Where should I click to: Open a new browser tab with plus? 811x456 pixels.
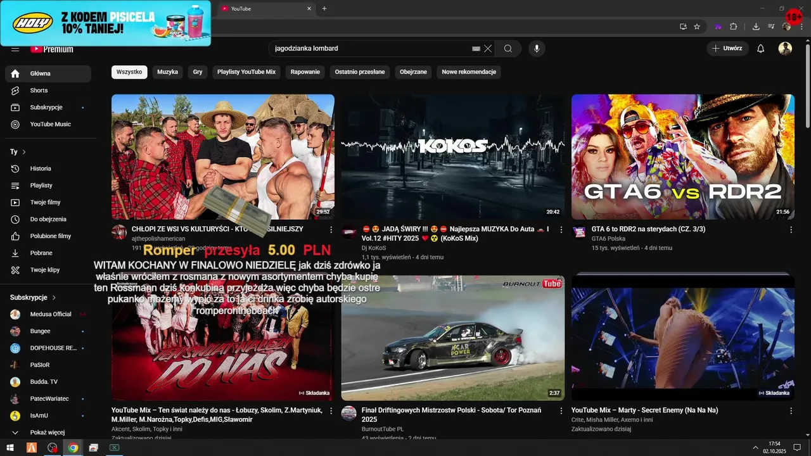[324, 8]
